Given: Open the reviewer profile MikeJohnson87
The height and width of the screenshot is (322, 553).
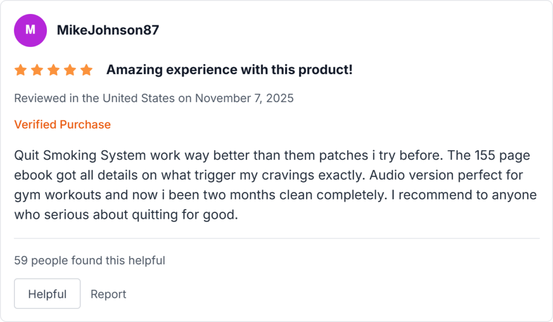Looking at the screenshot, I should [107, 30].
